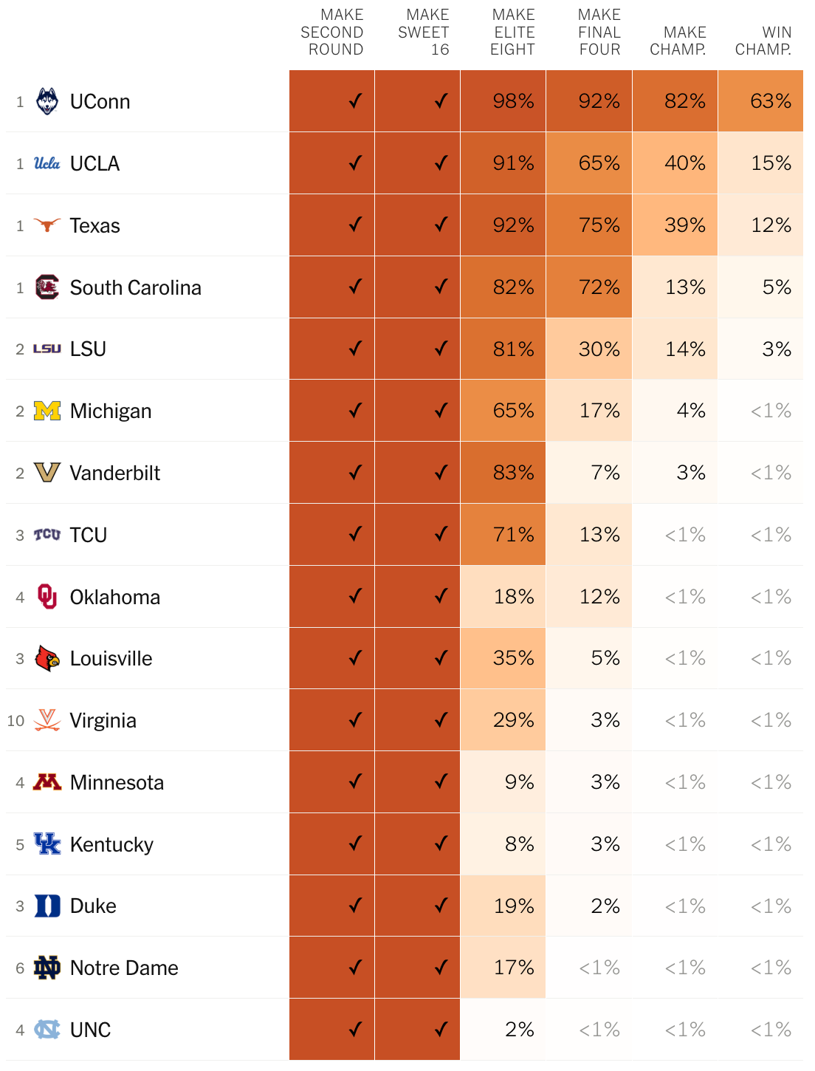Click the UCLA script logo

tap(47, 163)
